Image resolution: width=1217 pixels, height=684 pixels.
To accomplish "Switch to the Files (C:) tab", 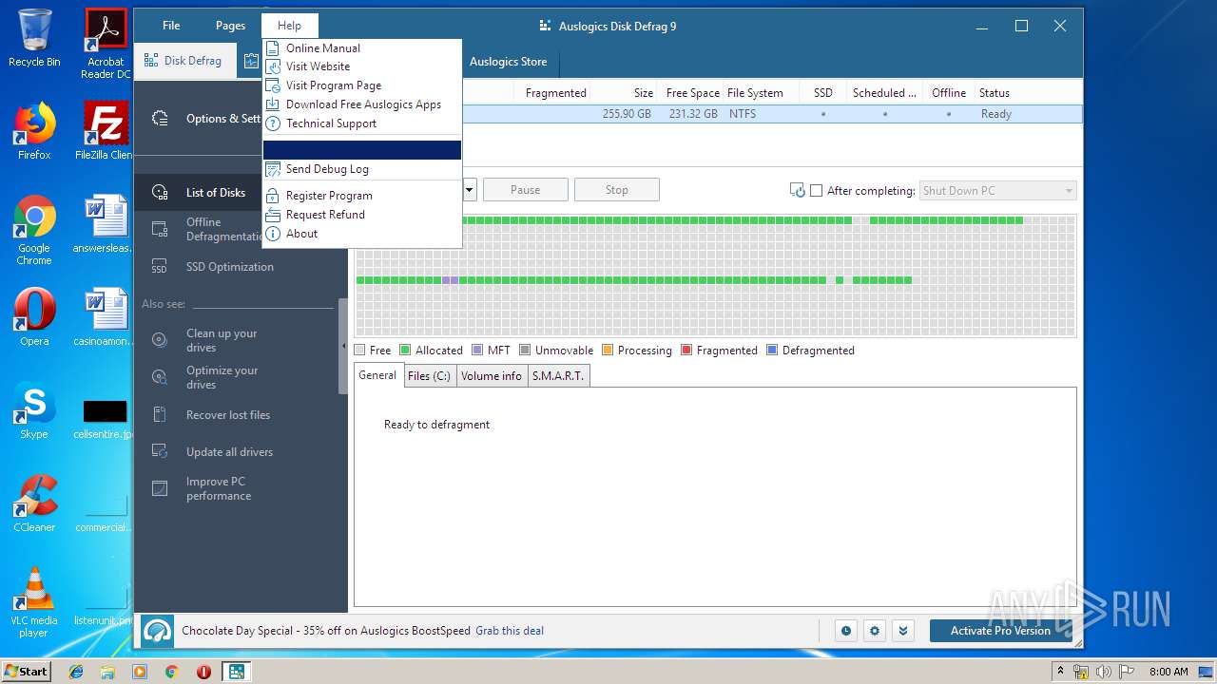I will [x=429, y=376].
